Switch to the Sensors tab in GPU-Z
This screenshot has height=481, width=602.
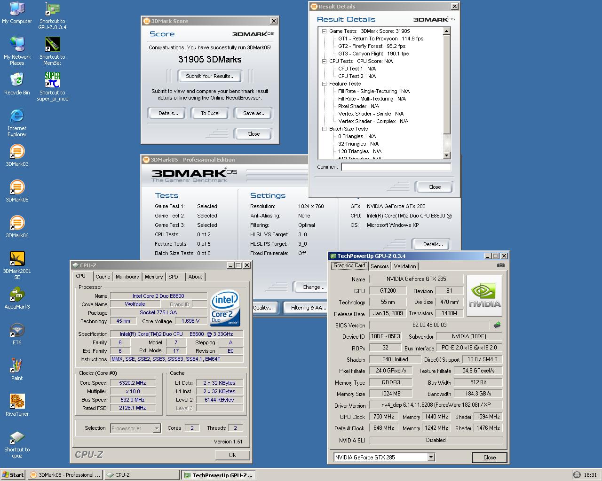pyautogui.click(x=380, y=266)
